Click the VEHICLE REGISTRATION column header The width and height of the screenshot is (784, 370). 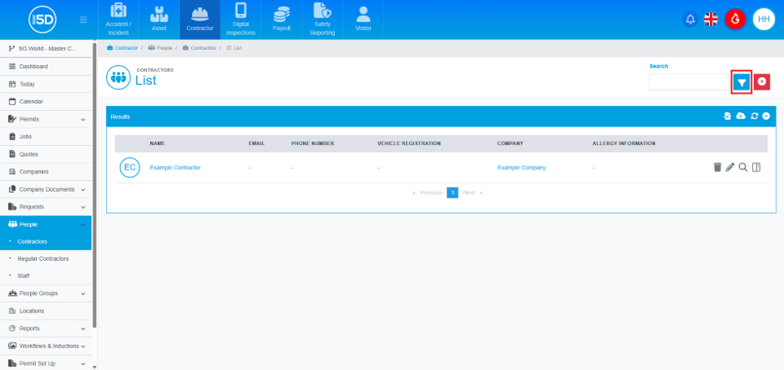click(x=409, y=143)
